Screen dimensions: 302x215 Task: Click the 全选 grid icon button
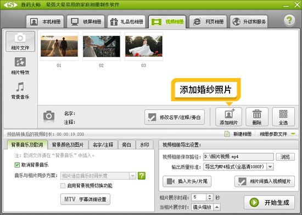(283, 117)
